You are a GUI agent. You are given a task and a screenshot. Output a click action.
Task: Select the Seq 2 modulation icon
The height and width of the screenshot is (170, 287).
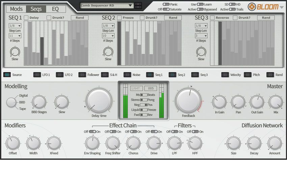(173, 75)
